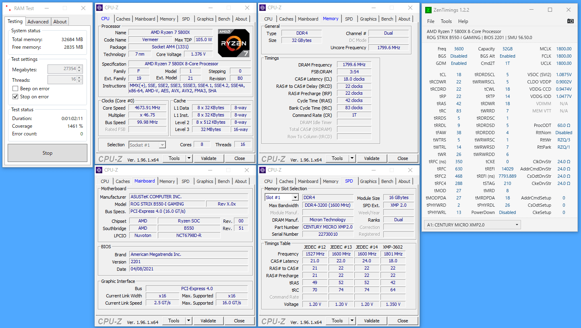Click the Serial Number 22730010 field
The width and height of the screenshot is (581, 328).
pyautogui.click(x=328, y=234)
